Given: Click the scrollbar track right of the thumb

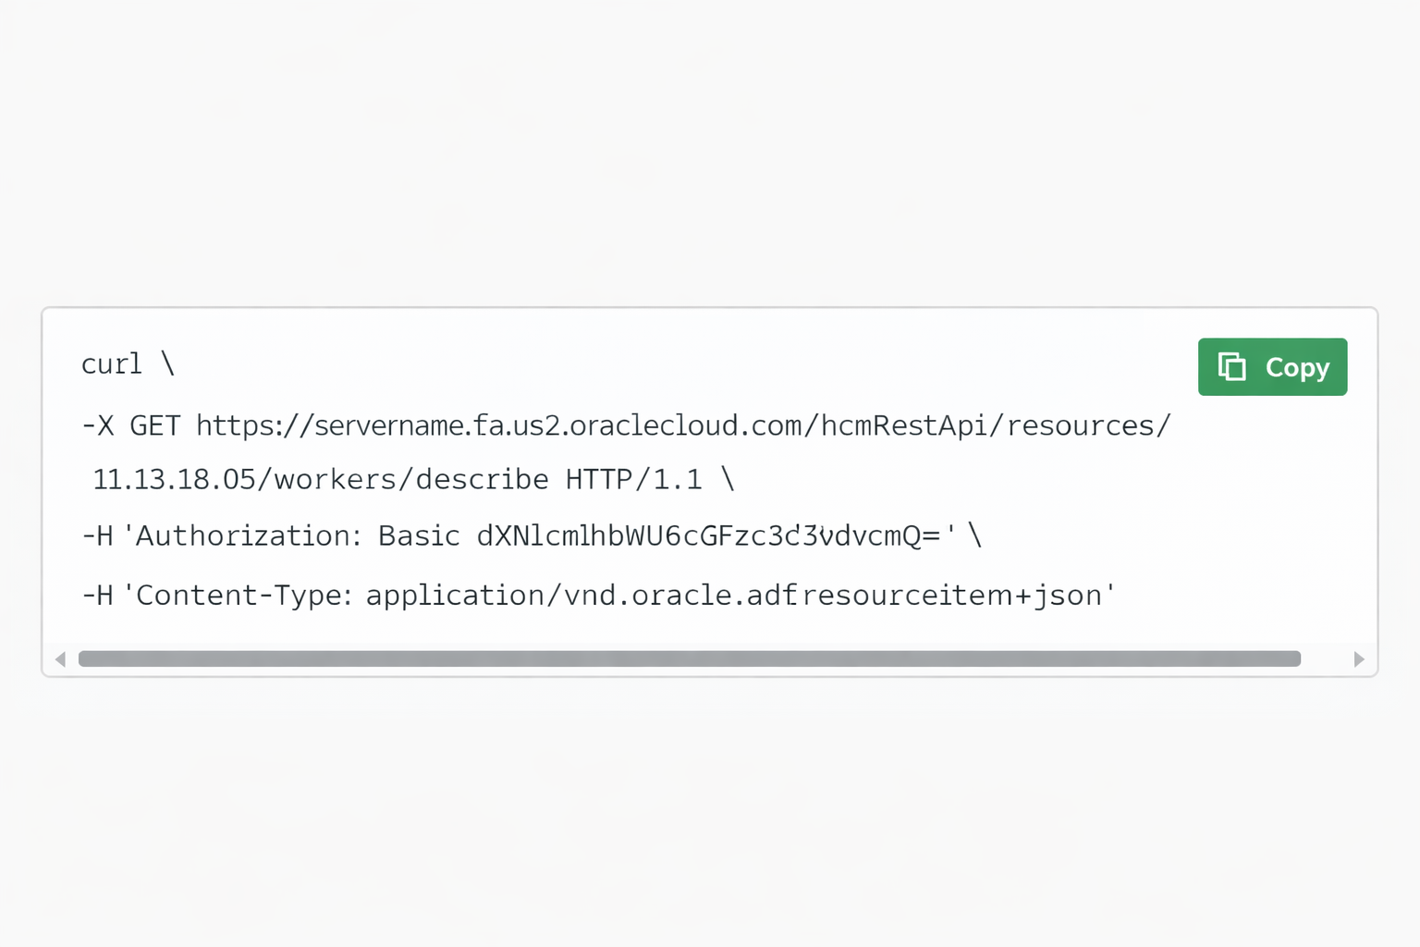Looking at the screenshot, I should point(1326,659).
